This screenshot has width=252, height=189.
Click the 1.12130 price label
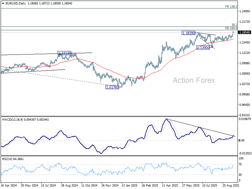coord(65,53)
